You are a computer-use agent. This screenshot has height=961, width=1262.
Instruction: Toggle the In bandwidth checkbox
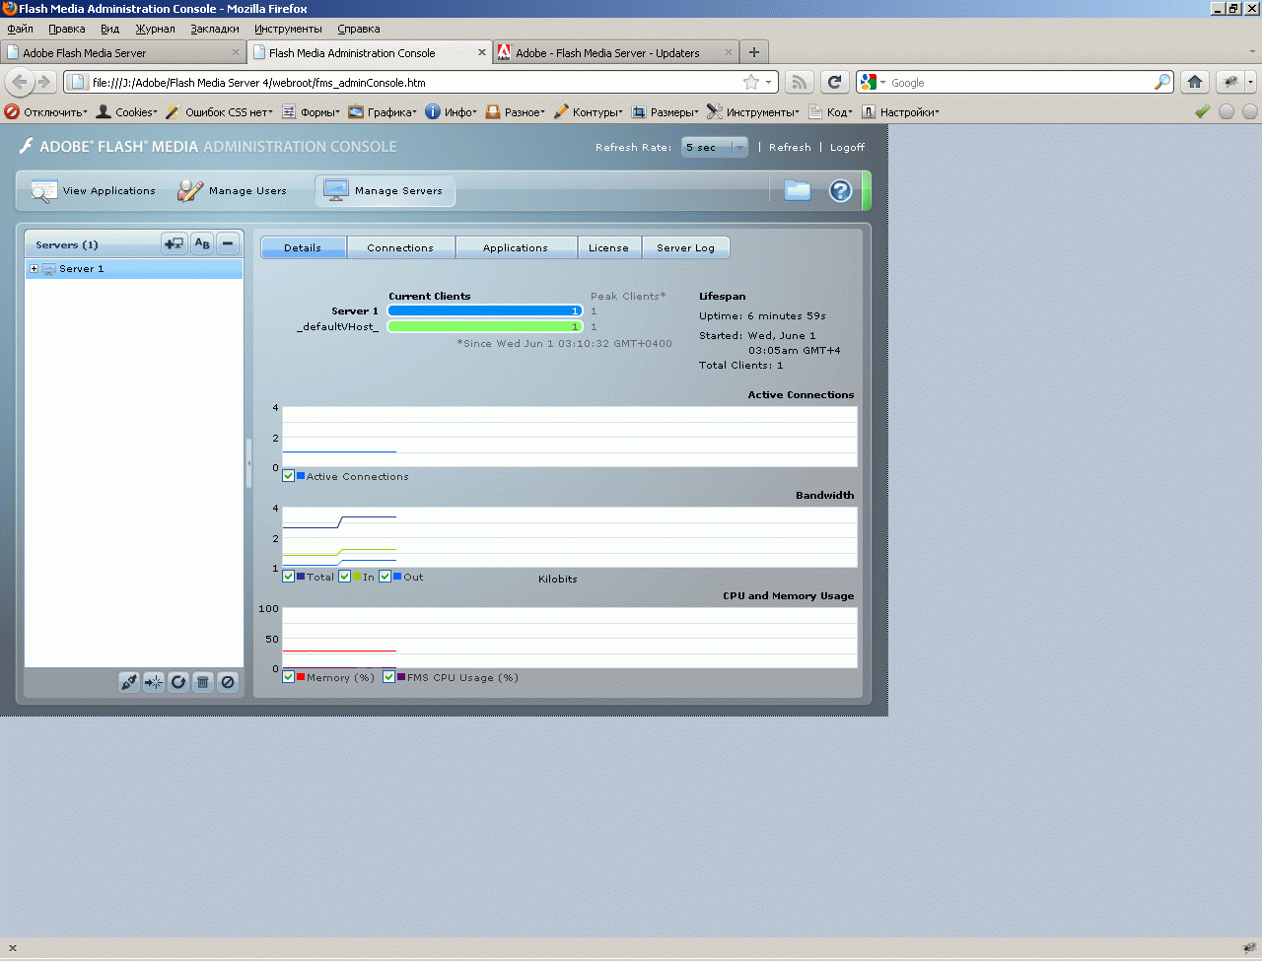(x=344, y=577)
